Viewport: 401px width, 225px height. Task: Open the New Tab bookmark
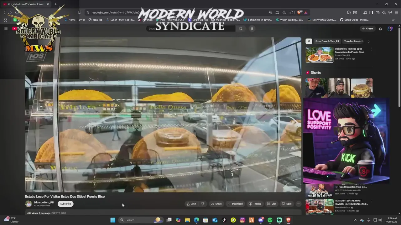point(96,20)
